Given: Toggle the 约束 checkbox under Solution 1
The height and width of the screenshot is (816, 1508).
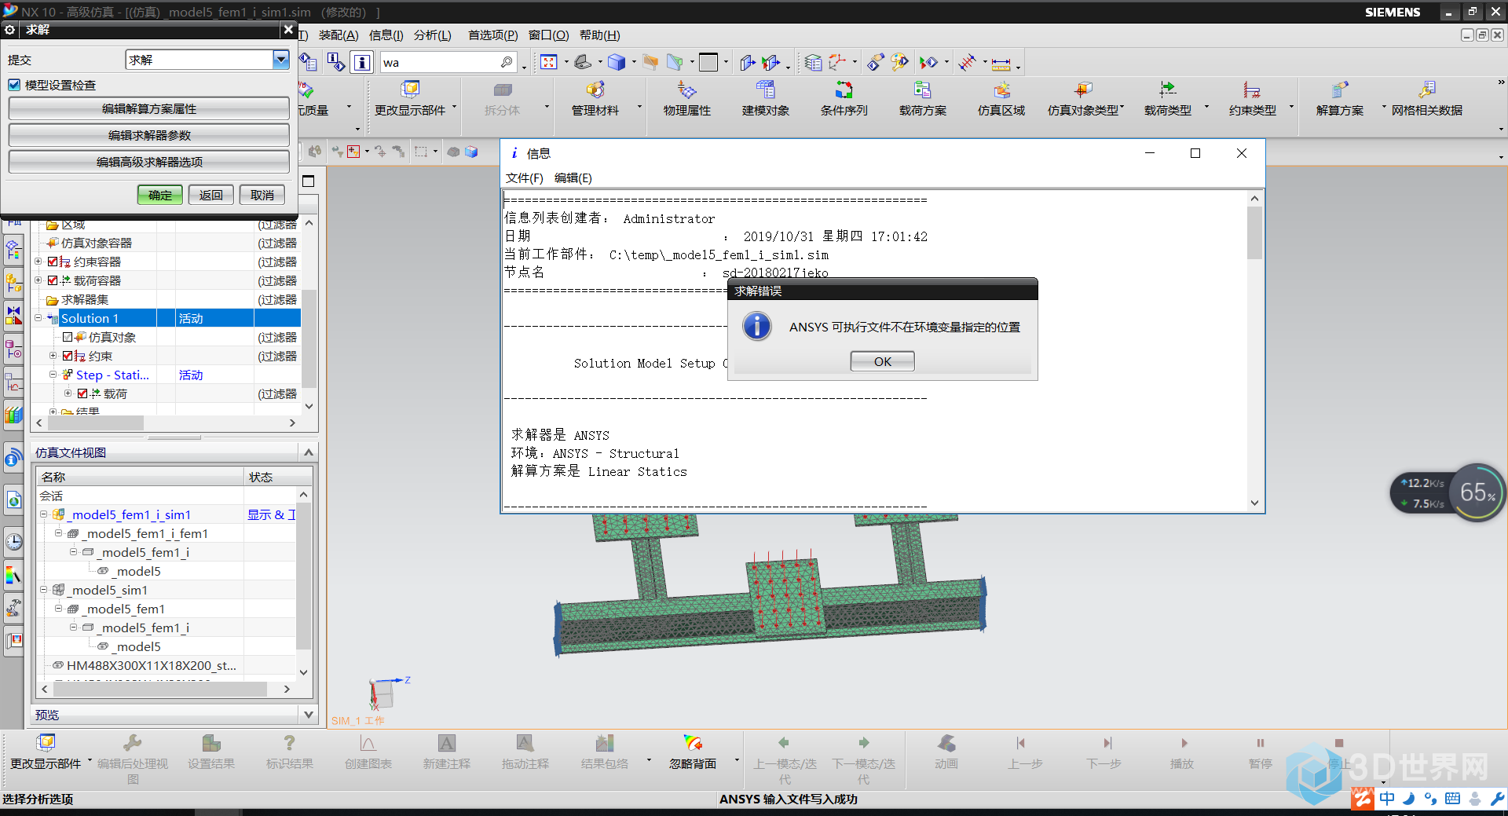Looking at the screenshot, I should [x=68, y=356].
